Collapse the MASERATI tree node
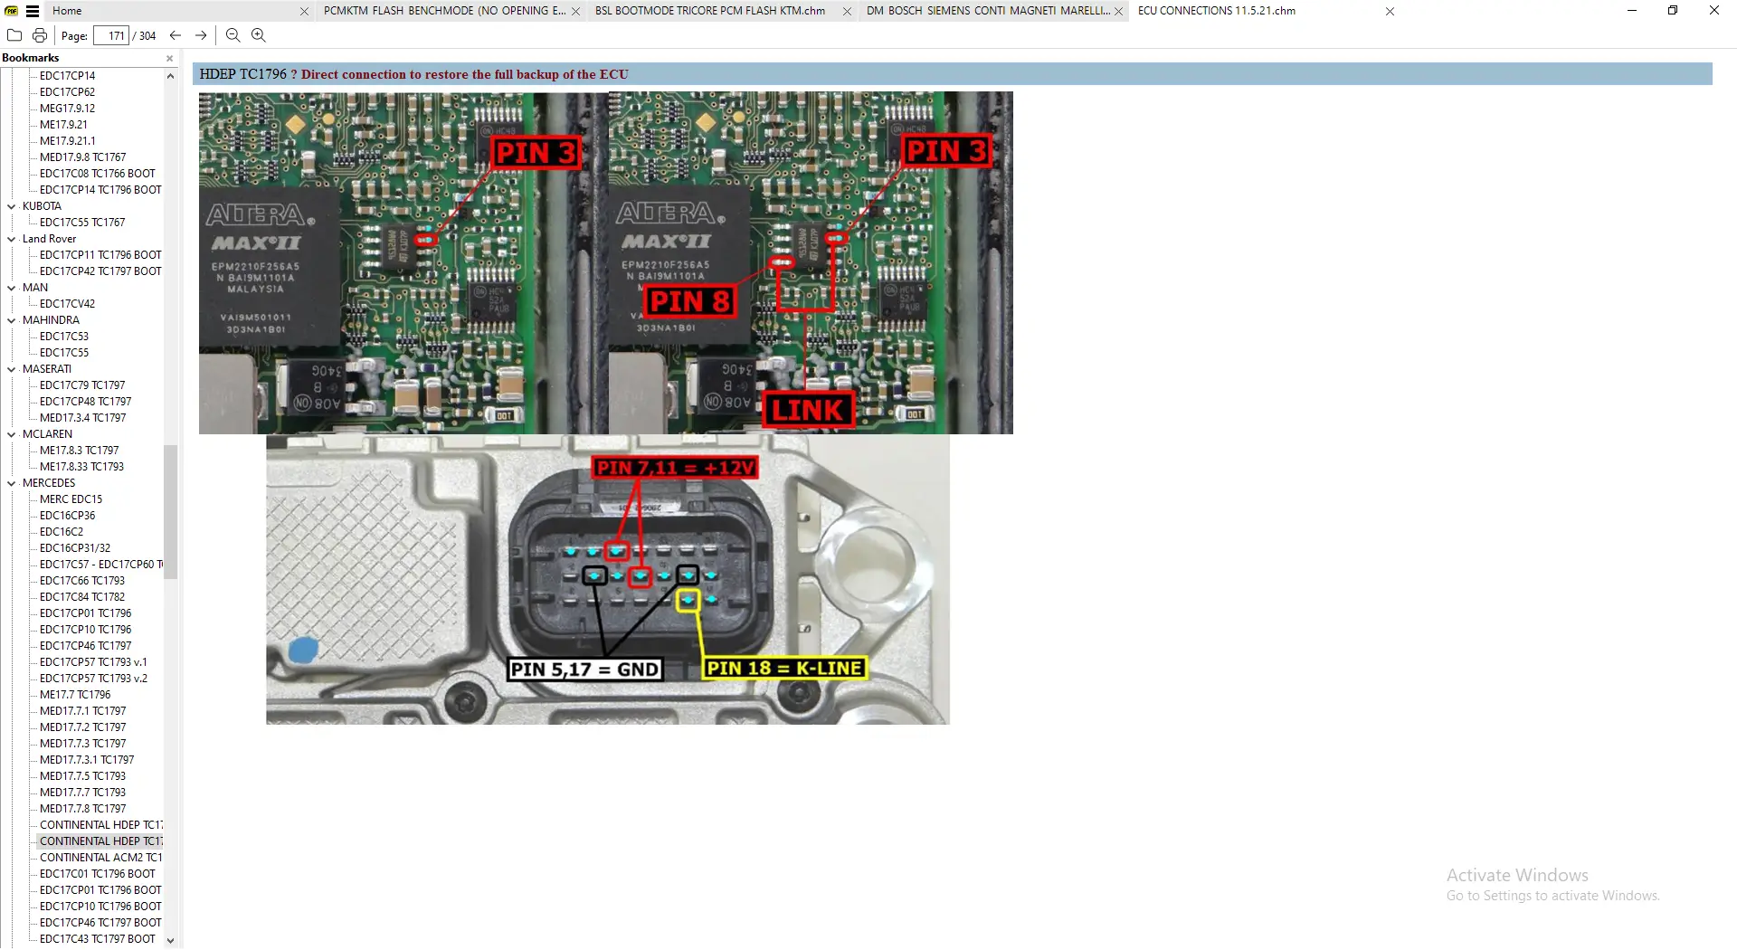 tap(12, 369)
